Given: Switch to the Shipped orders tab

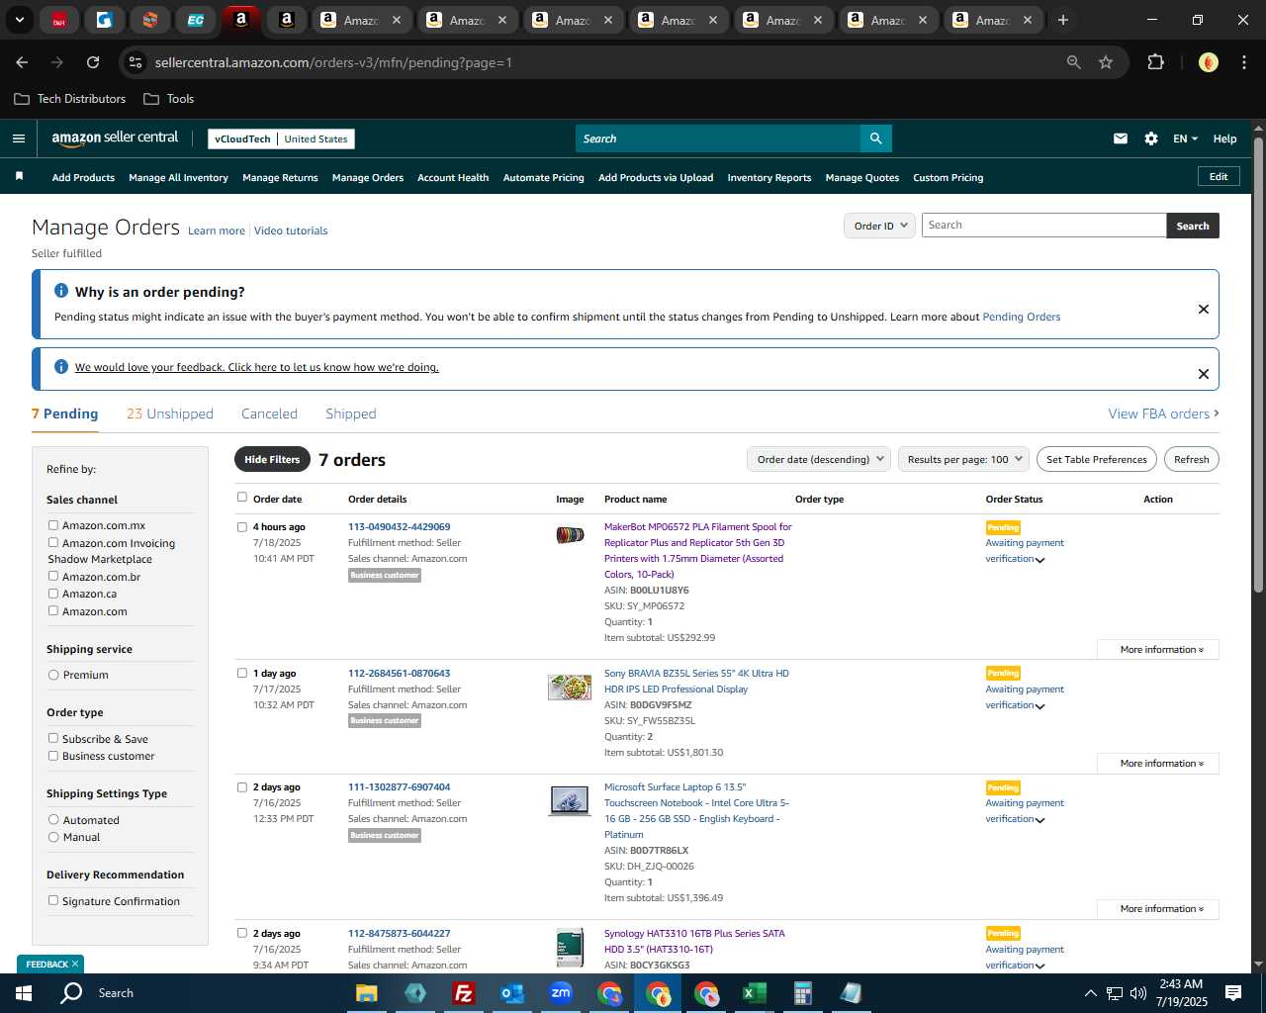Looking at the screenshot, I should pos(350,414).
